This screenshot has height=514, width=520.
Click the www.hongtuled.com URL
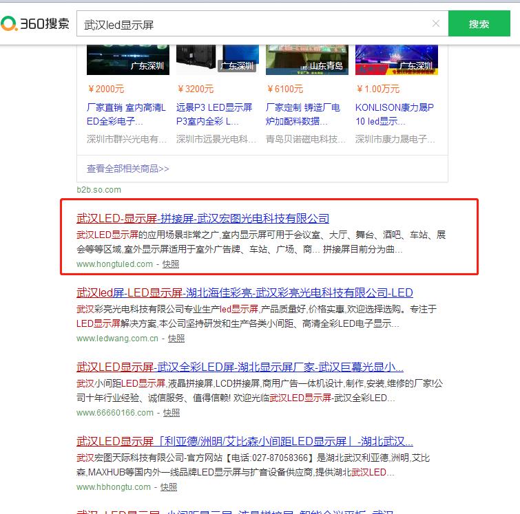point(114,264)
